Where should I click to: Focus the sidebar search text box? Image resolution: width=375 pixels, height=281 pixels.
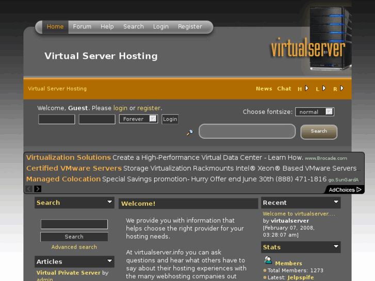(x=74, y=224)
